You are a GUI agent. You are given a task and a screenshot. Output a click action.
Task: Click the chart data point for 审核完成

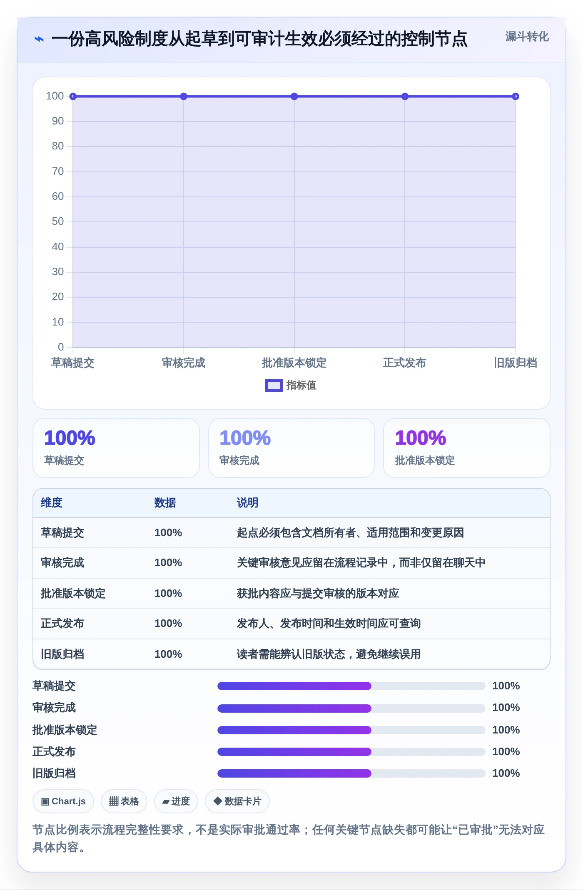tap(184, 97)
